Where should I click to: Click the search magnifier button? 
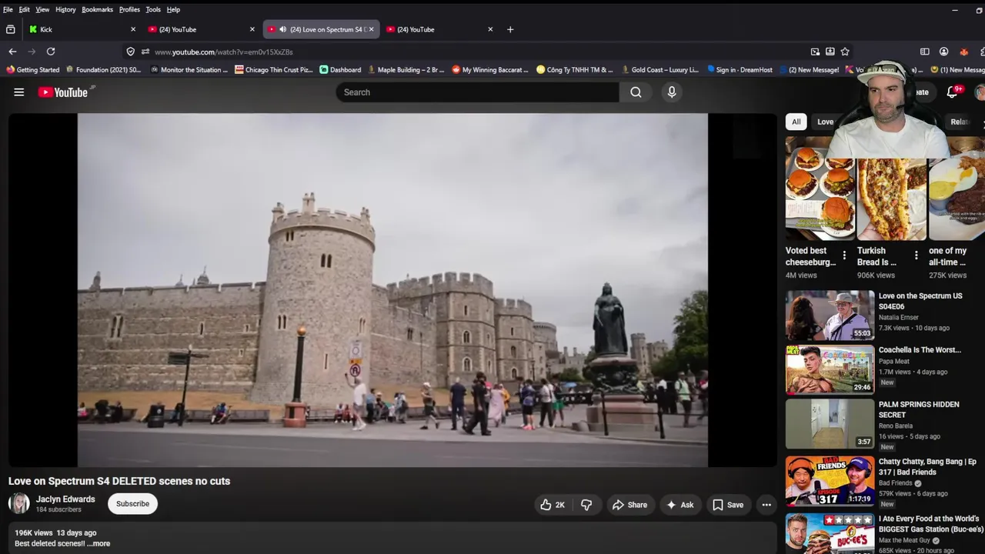636,92
